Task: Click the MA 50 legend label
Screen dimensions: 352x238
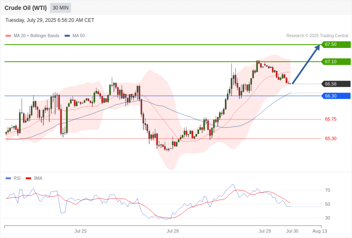Action: (x=79, y=36)
